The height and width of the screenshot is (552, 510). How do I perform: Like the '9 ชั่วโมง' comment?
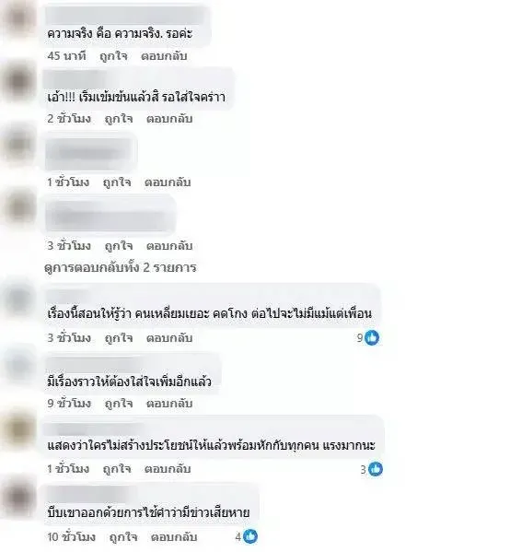[119, 404]
